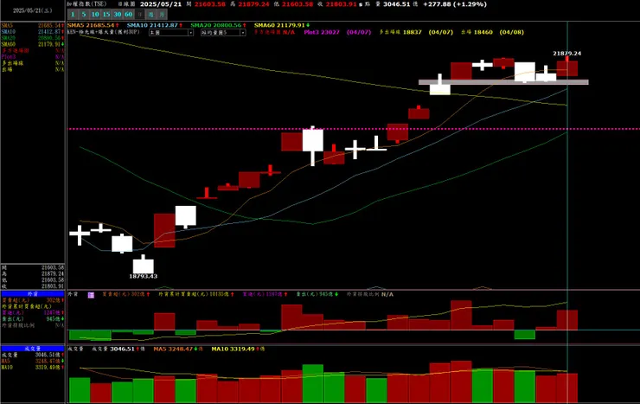Open the 主圖 chart type dropdown
640x404 pixels.
171,32
